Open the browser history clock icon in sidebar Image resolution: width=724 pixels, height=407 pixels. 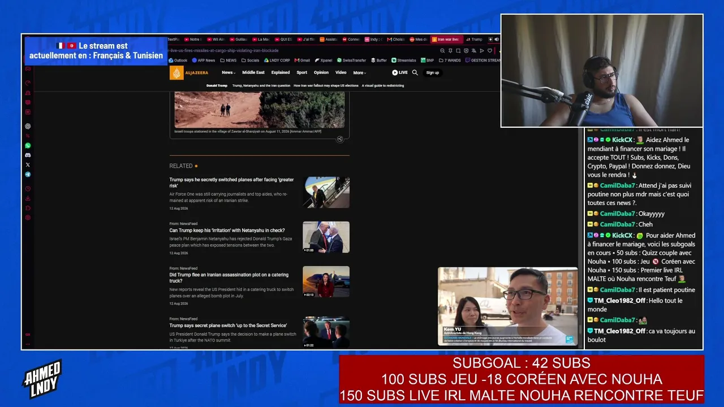(x=28, y=189)
